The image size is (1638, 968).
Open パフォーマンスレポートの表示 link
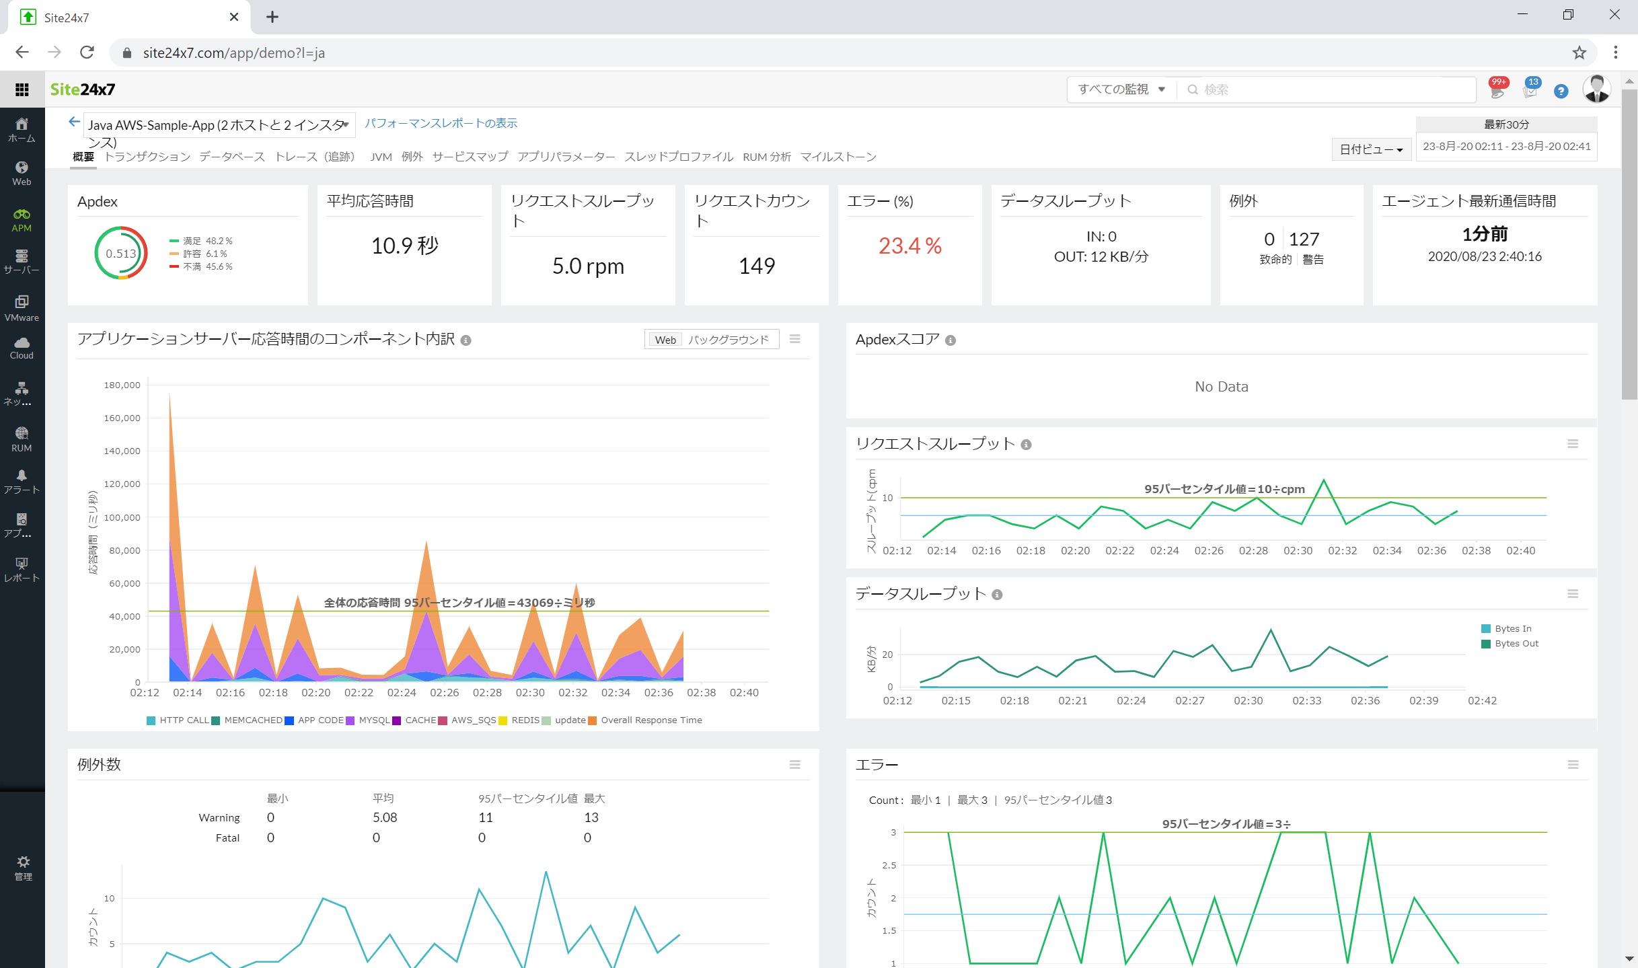point(441,123)
